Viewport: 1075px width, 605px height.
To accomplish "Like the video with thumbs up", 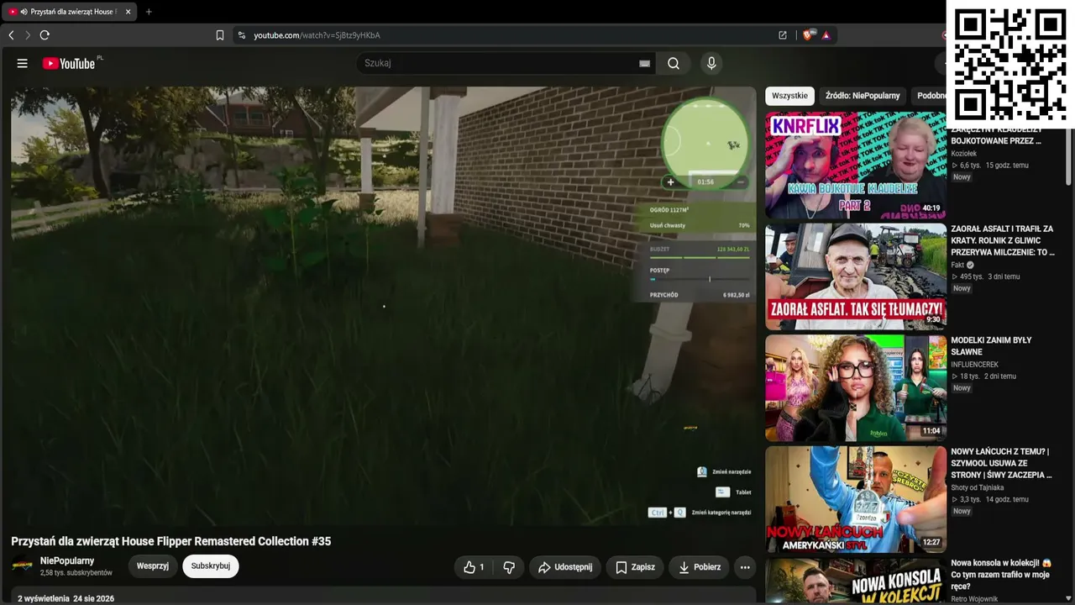I will pyautogui.click(x=474, y=567).
